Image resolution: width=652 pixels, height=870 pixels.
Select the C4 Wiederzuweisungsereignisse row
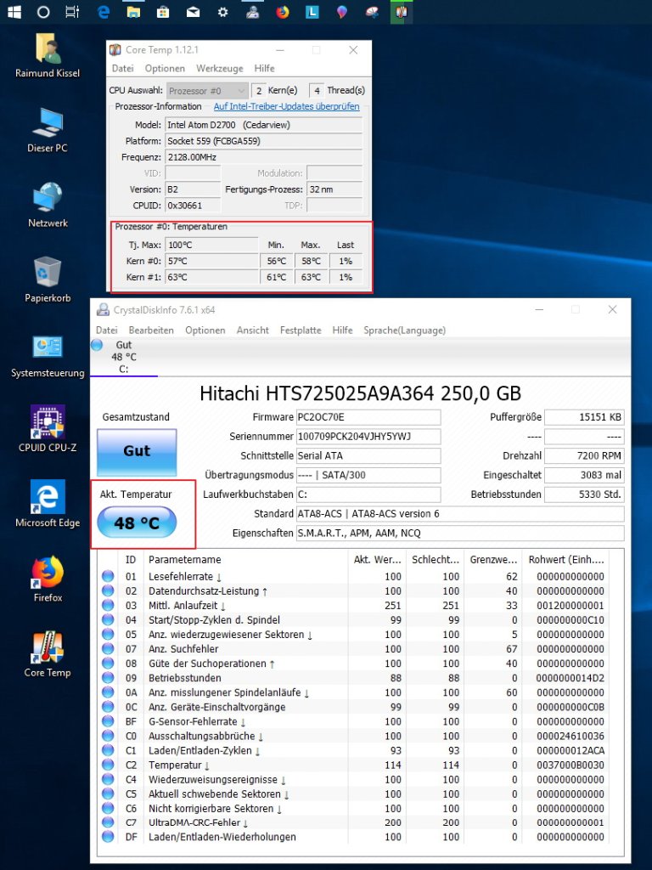(x=355, y=780)
